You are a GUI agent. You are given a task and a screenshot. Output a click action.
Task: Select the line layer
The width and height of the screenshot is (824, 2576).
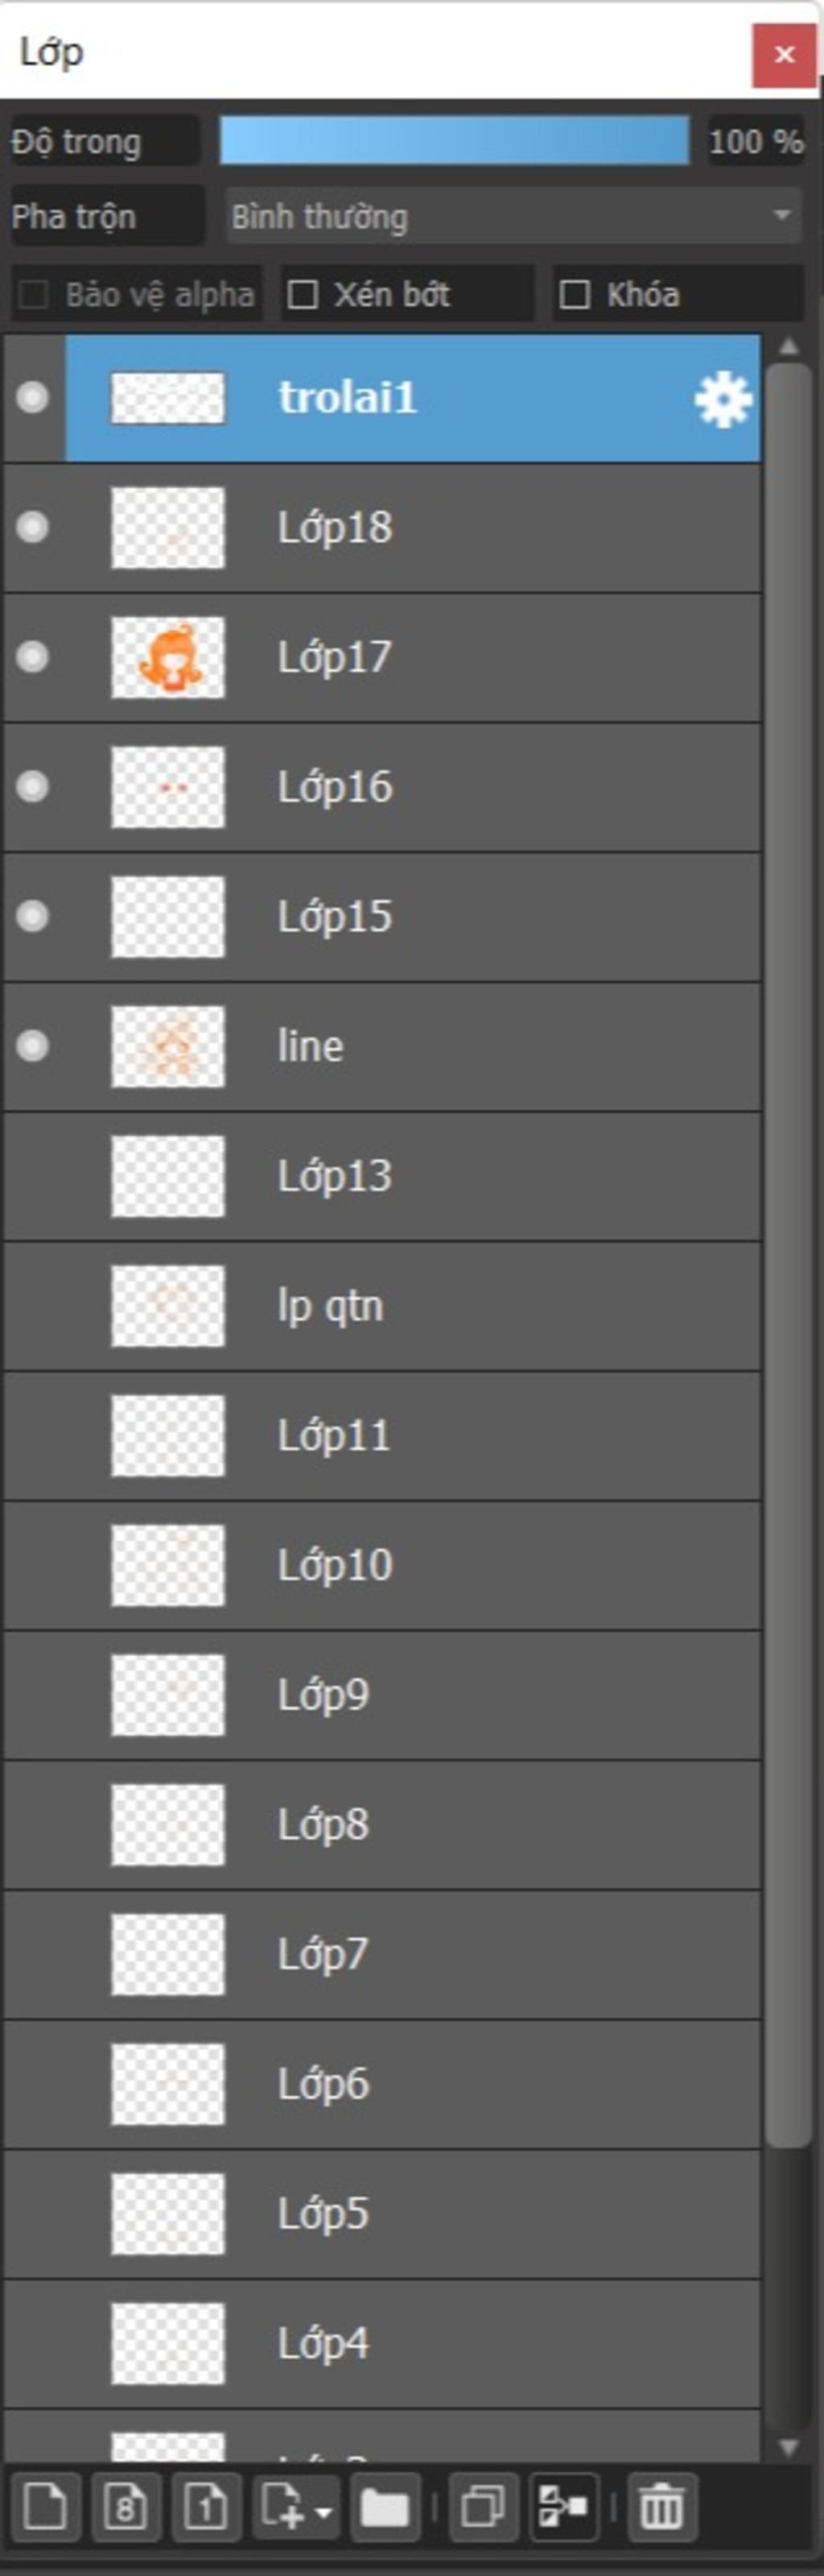coord(382,1047)
